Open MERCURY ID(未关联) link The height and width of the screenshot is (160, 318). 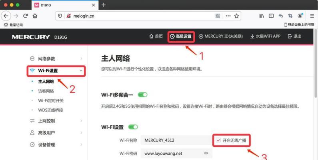pyautogui.click(x=221, y=36)
